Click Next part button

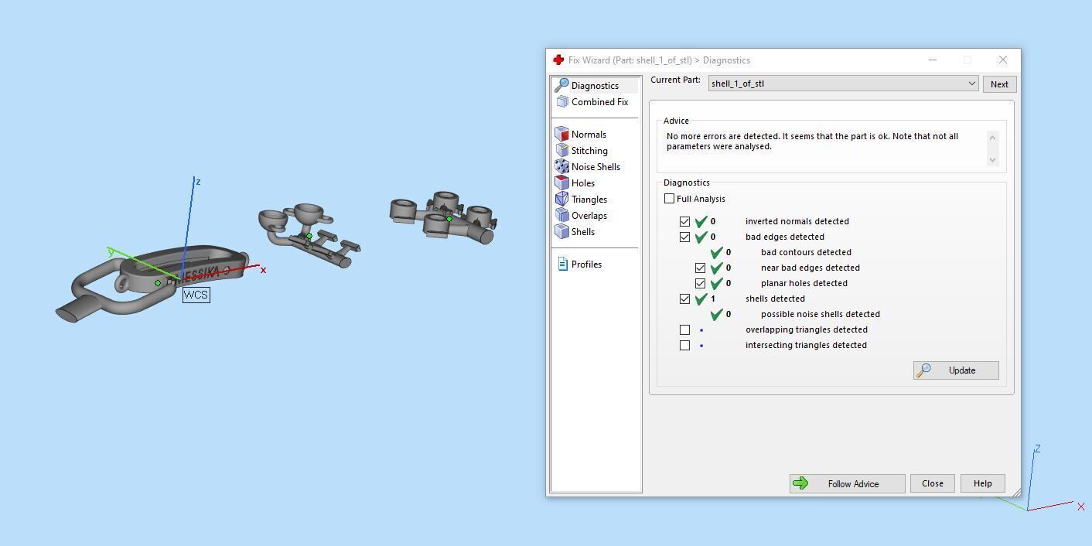999,84
